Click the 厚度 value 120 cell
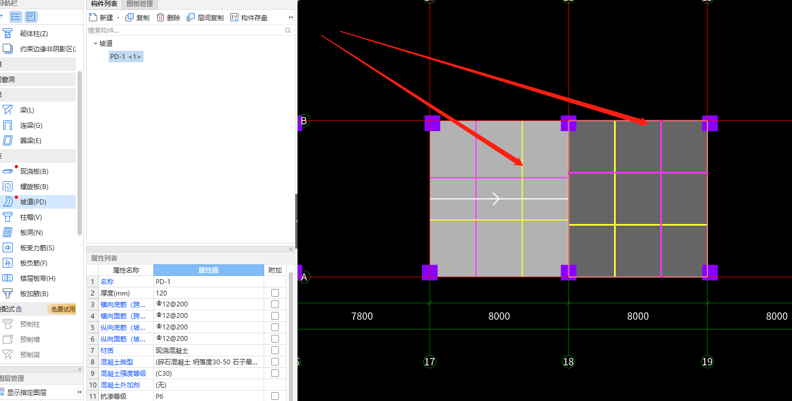 click(x=209, y=293)
